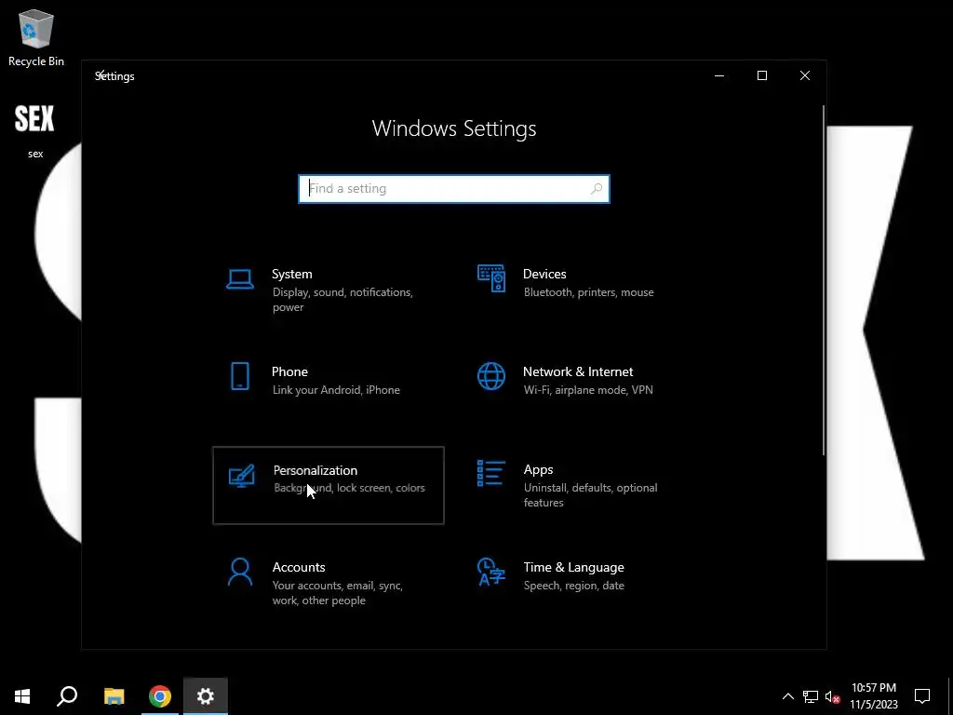Open Devices settings category title
This screenshot has width=953, height=715.
[544, 275]
